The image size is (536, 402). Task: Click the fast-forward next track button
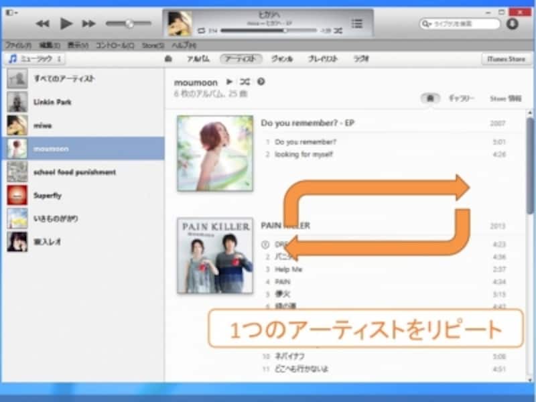click(88, 23)
